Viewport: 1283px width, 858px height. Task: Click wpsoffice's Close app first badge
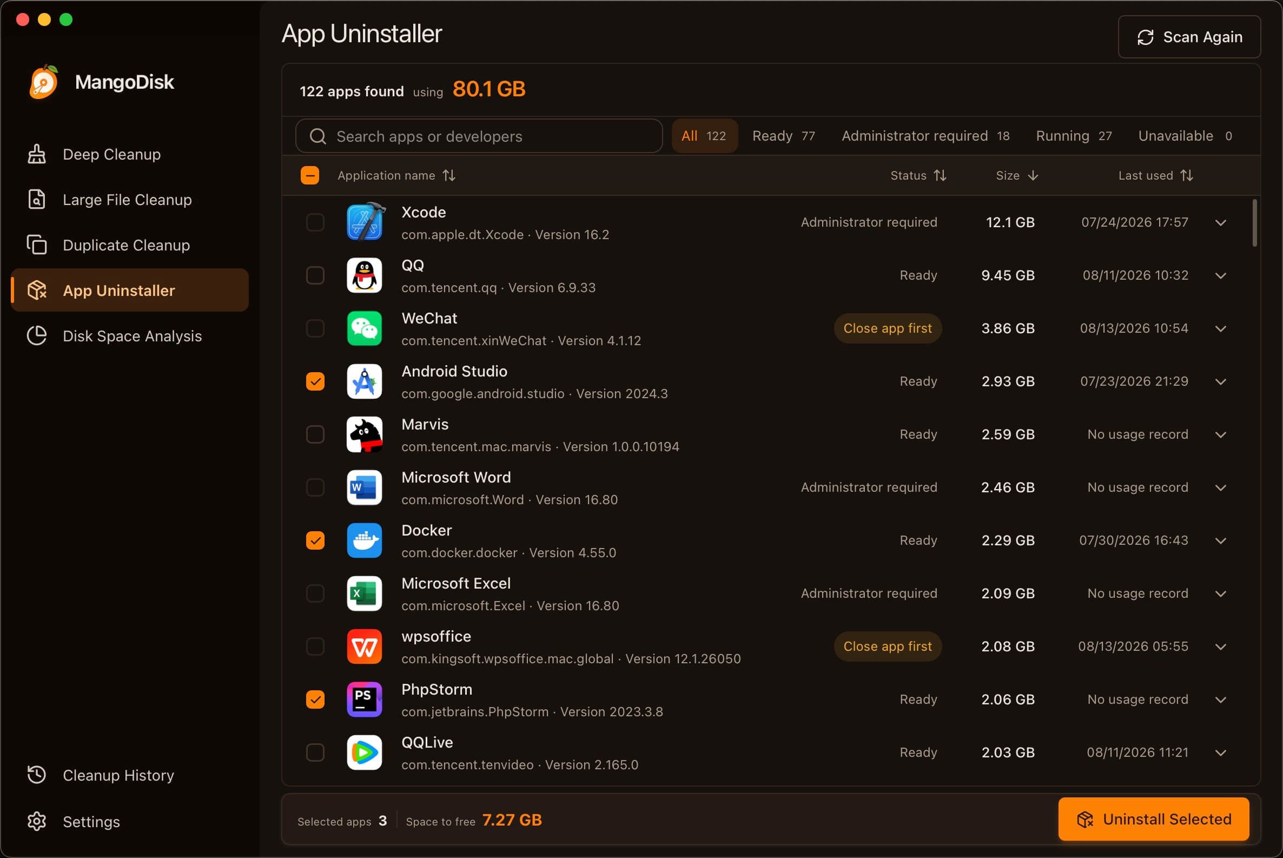tap(888, 646)
